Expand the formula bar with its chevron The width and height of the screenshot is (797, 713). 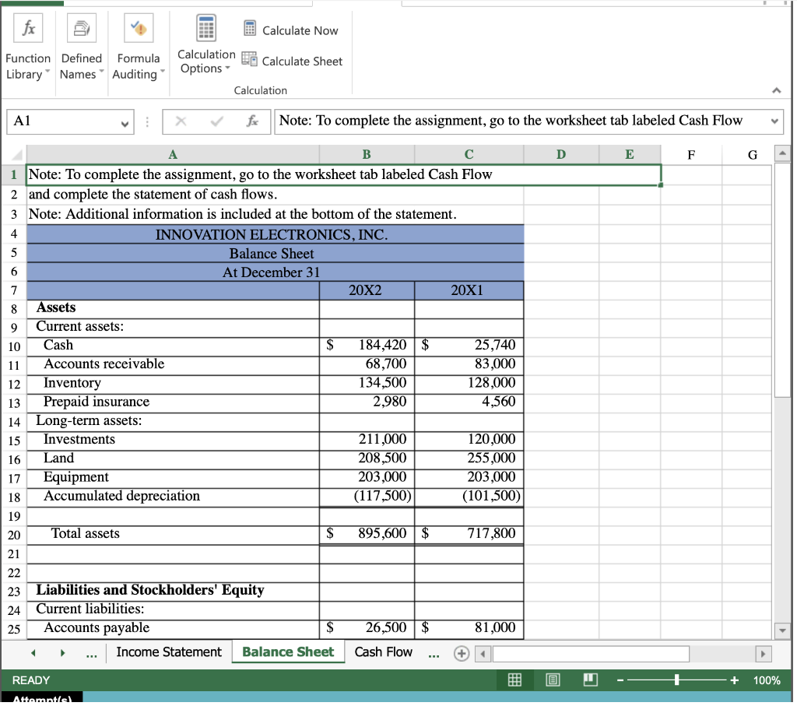tap(775, 121)
